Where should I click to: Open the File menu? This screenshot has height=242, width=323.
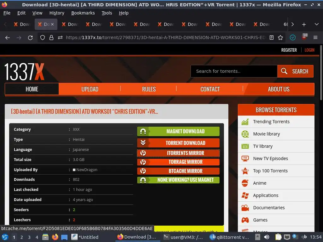pyautogui.click(x=7, y=13)
